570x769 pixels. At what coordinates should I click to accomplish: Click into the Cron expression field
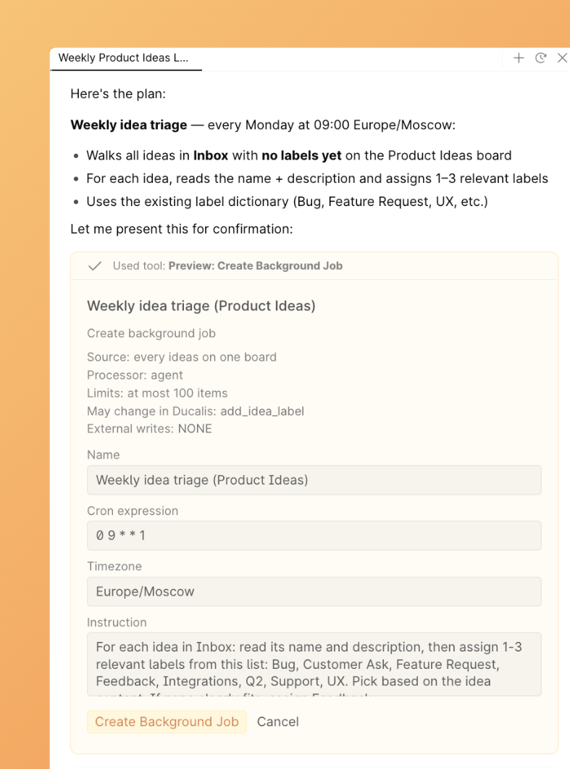(314, 535)
